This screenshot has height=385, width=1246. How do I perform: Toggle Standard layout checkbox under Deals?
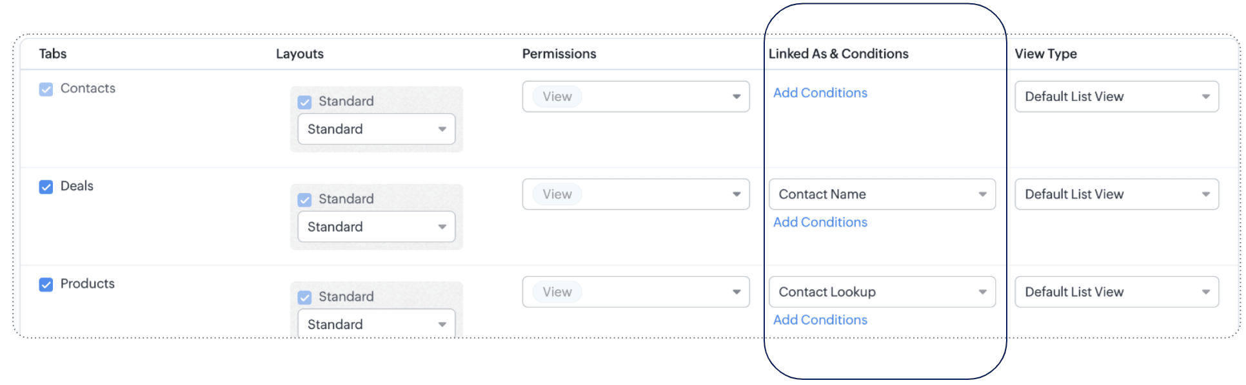pyautogui.click(x=305, y=200)
